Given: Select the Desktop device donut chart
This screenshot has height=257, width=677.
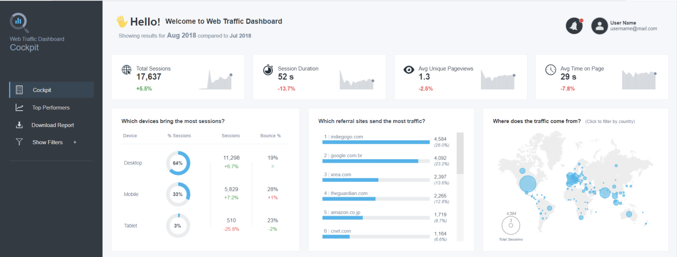Looking at the screenshot, I should (178, 163).
